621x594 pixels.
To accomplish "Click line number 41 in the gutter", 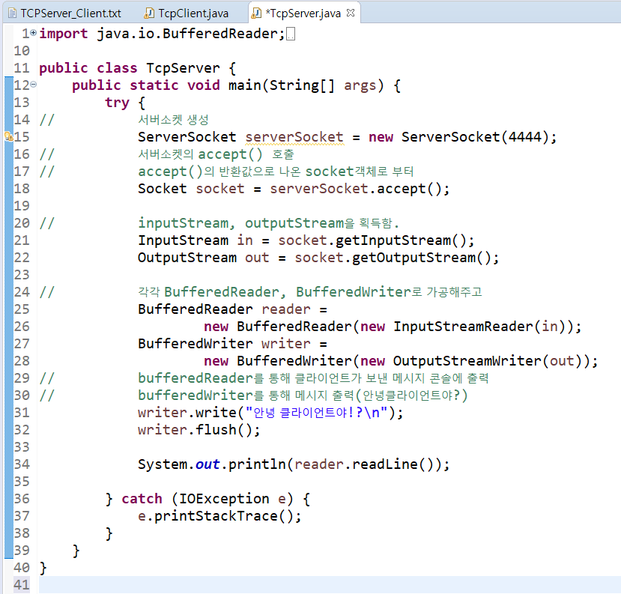I will (x=22, y=585).
